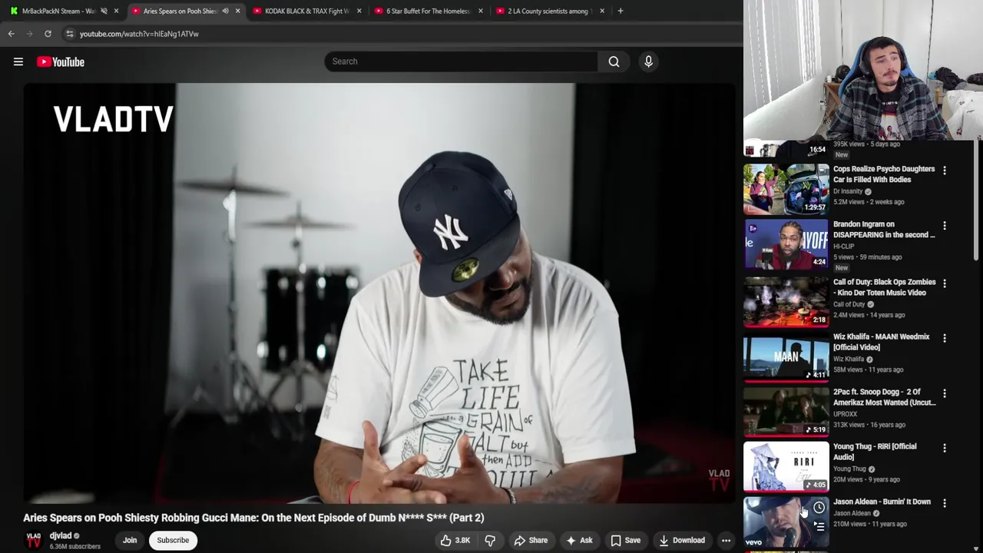Open Call of Duty: Black Ops Zombies title
This screenshot has width=983, height=553.
884,287
